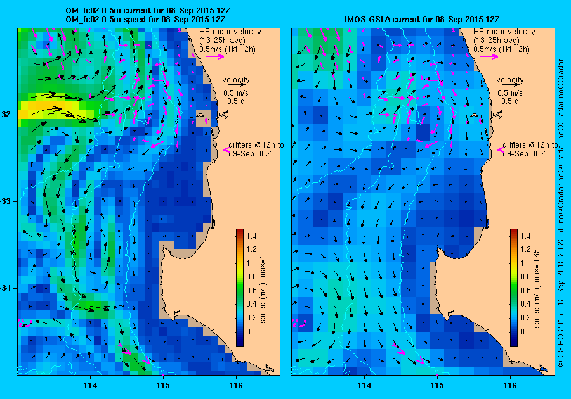Click the left panel title 'OM_fc02 0-5m current' line
571x399 pixels.
(148, 11)
